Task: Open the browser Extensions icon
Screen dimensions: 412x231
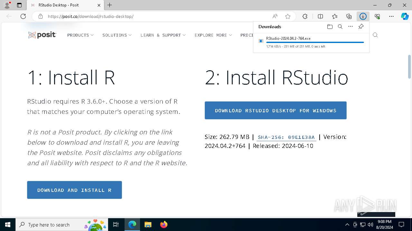Action: [305, 16]
